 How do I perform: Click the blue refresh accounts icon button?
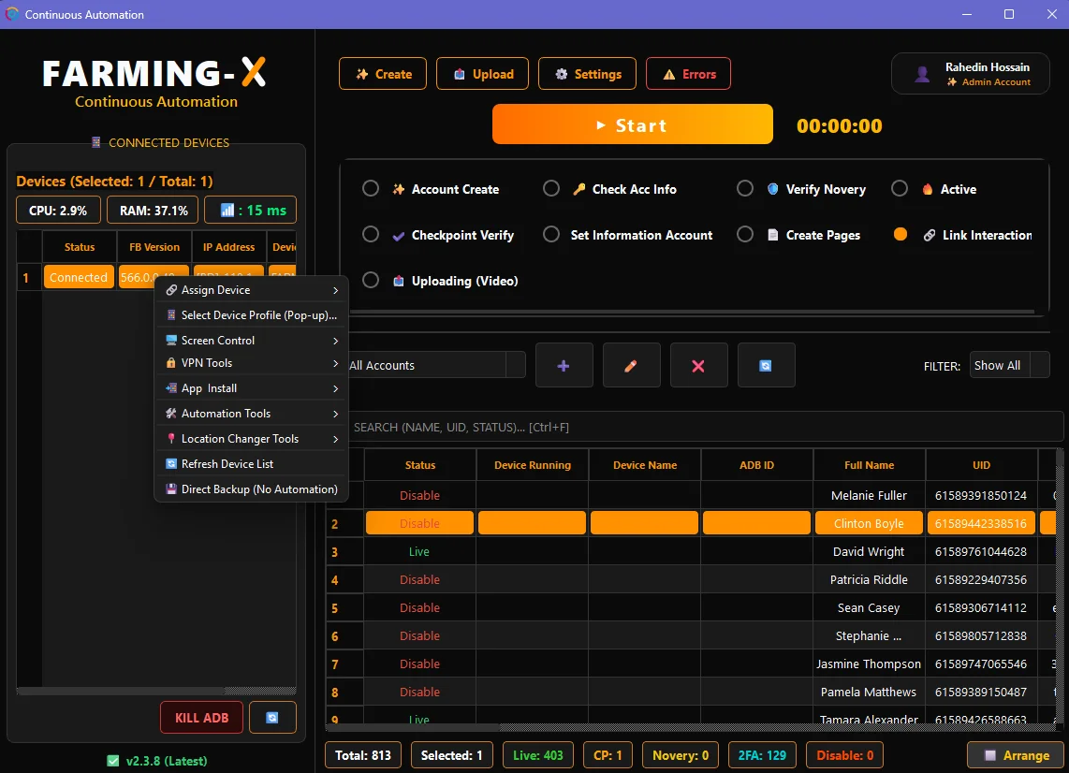(x=766, y=365)
